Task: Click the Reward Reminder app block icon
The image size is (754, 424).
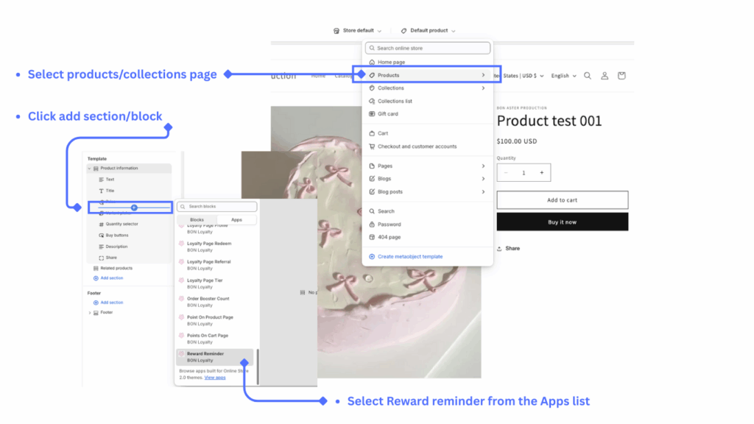Action: (181, 355)
